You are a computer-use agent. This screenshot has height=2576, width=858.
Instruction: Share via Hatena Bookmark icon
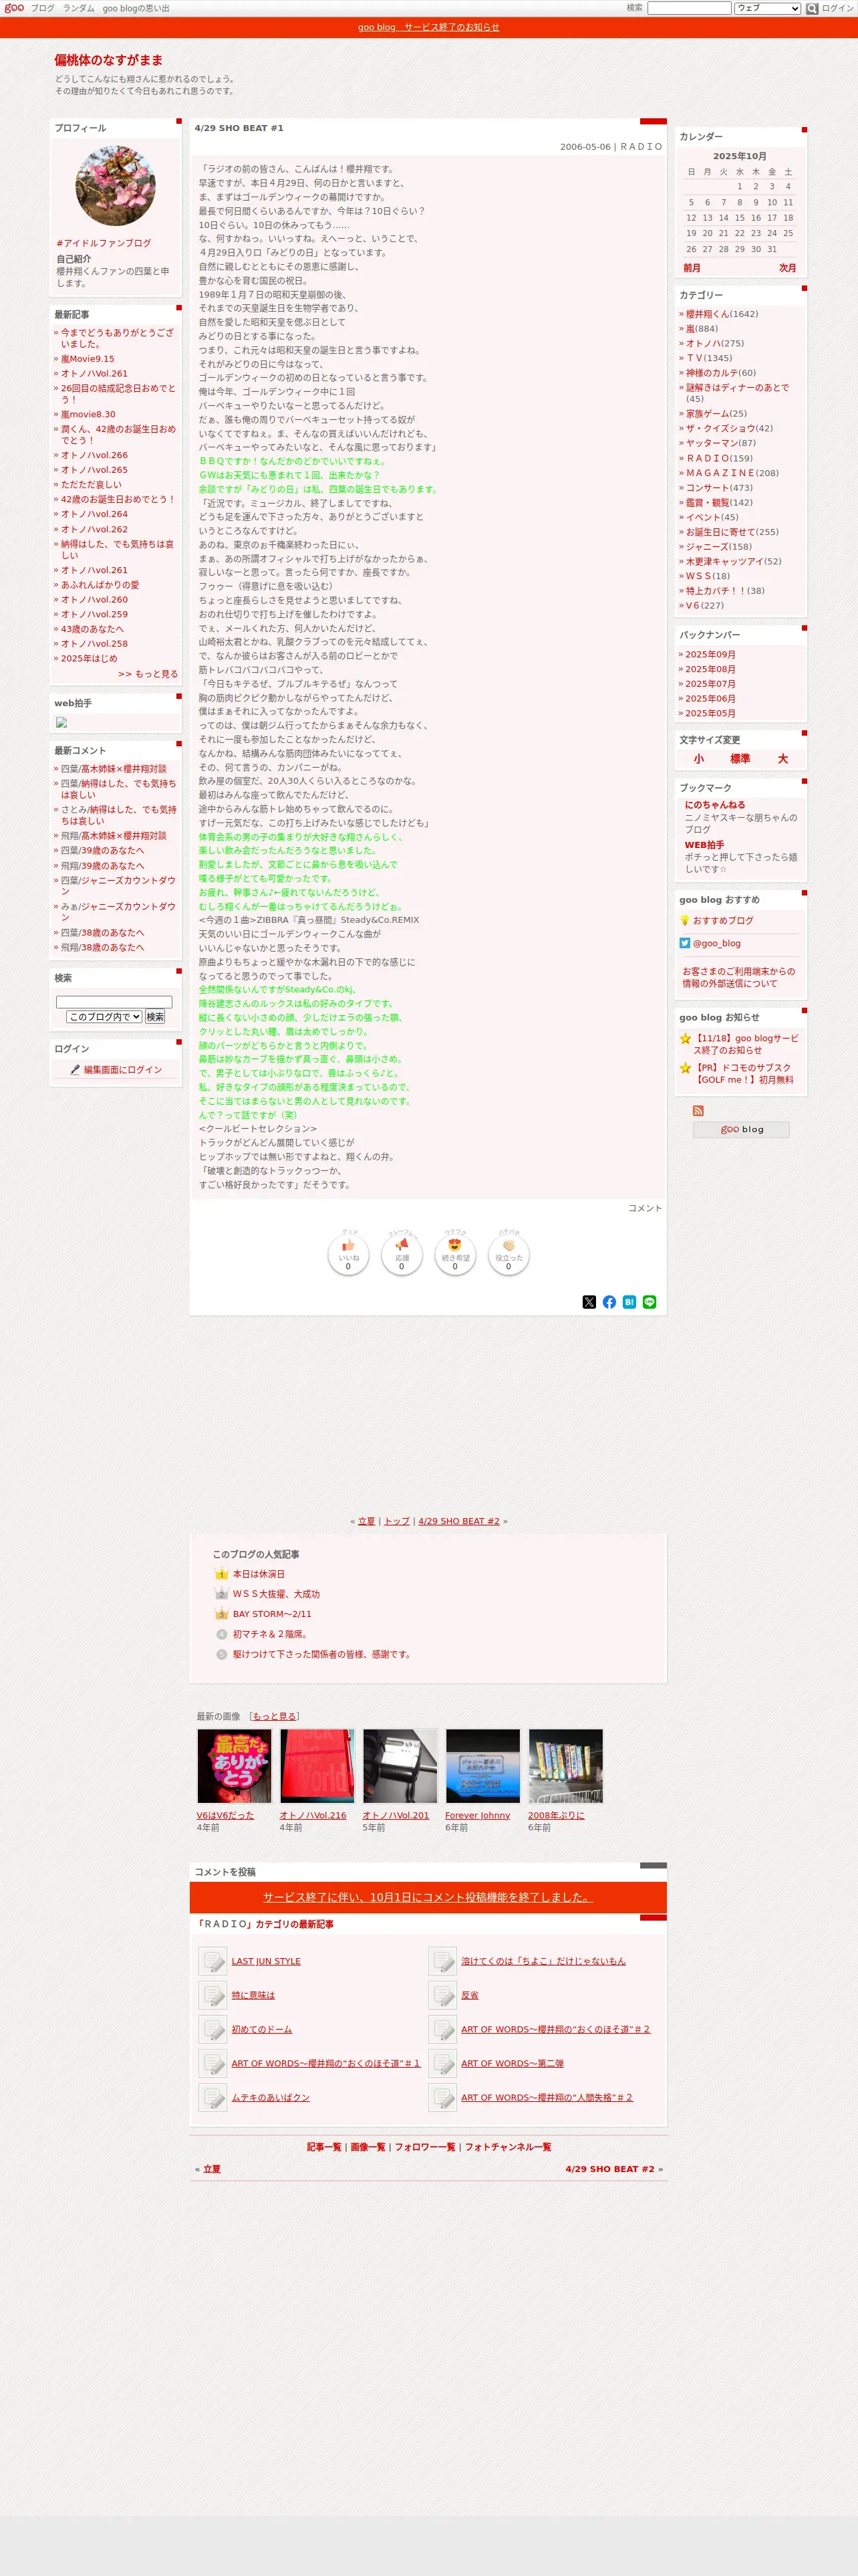(629, 1302)
